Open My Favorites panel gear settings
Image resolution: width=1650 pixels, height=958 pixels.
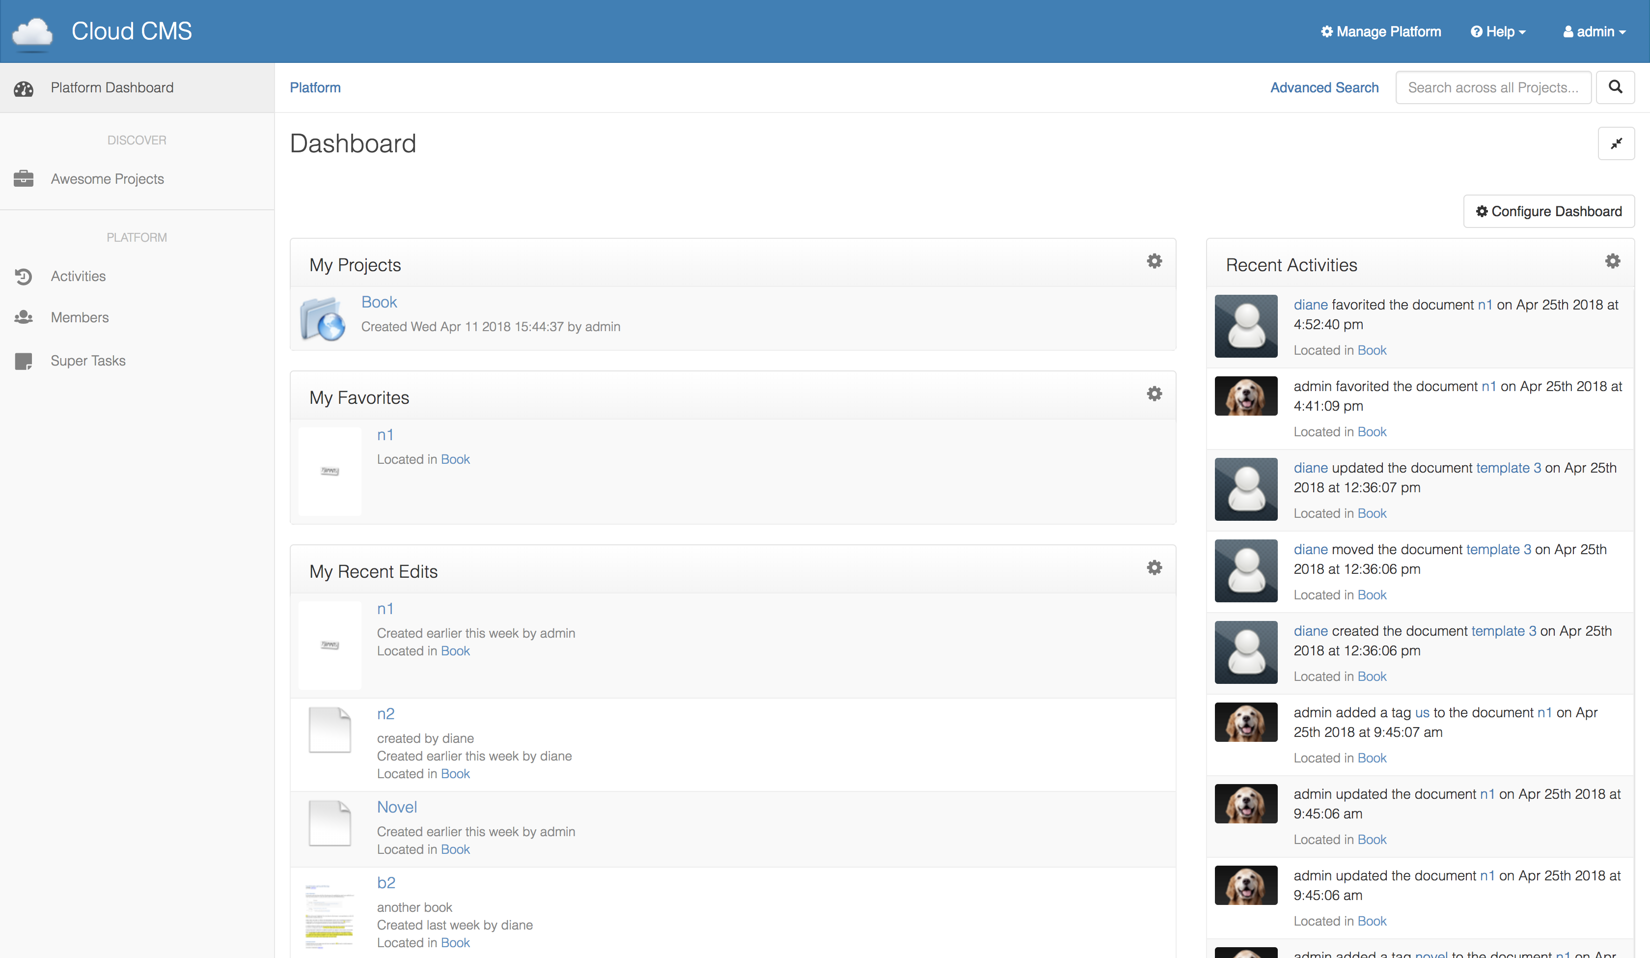coord(1155,394)
